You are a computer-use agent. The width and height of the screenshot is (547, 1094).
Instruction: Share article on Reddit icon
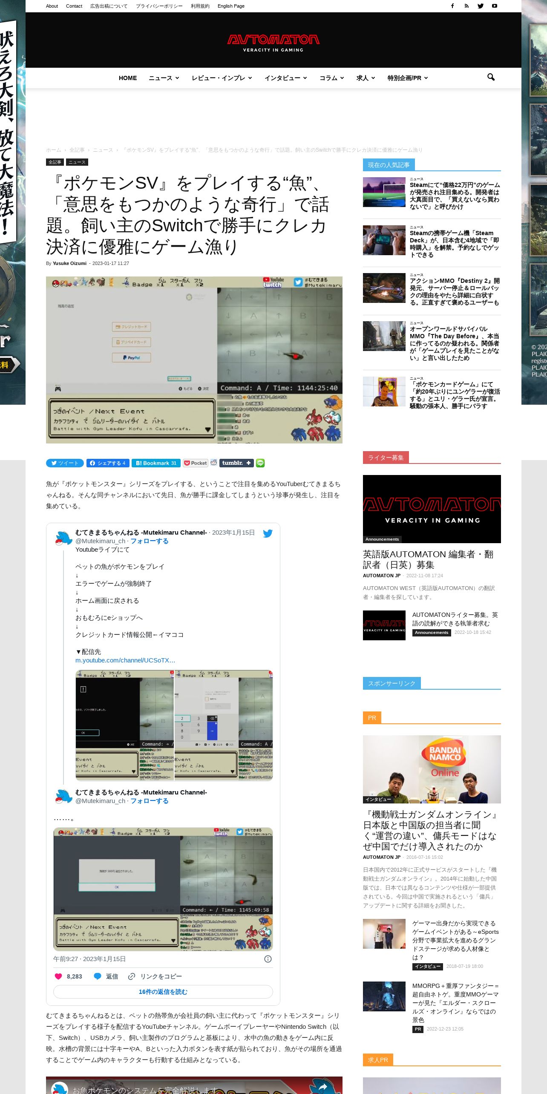[x=214, y=463]
